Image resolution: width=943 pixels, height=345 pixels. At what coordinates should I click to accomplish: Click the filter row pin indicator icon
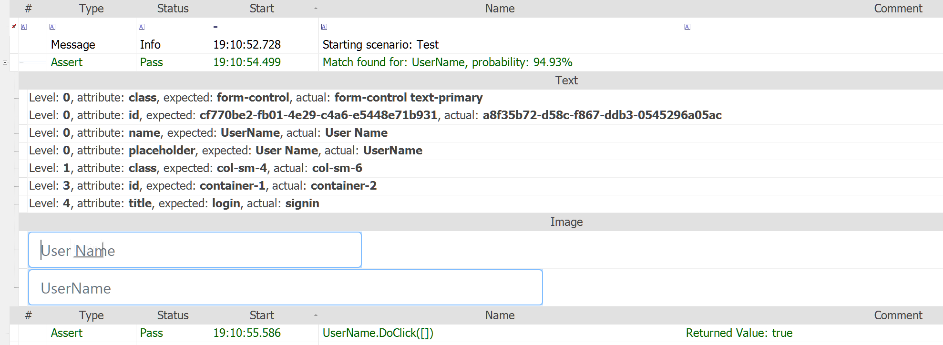pyautogui.click(x=14, y=26)
